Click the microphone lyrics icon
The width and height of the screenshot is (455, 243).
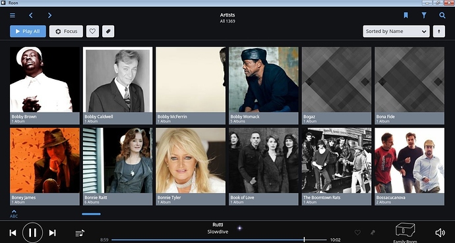pyautogui.click(x=373, y=232)
